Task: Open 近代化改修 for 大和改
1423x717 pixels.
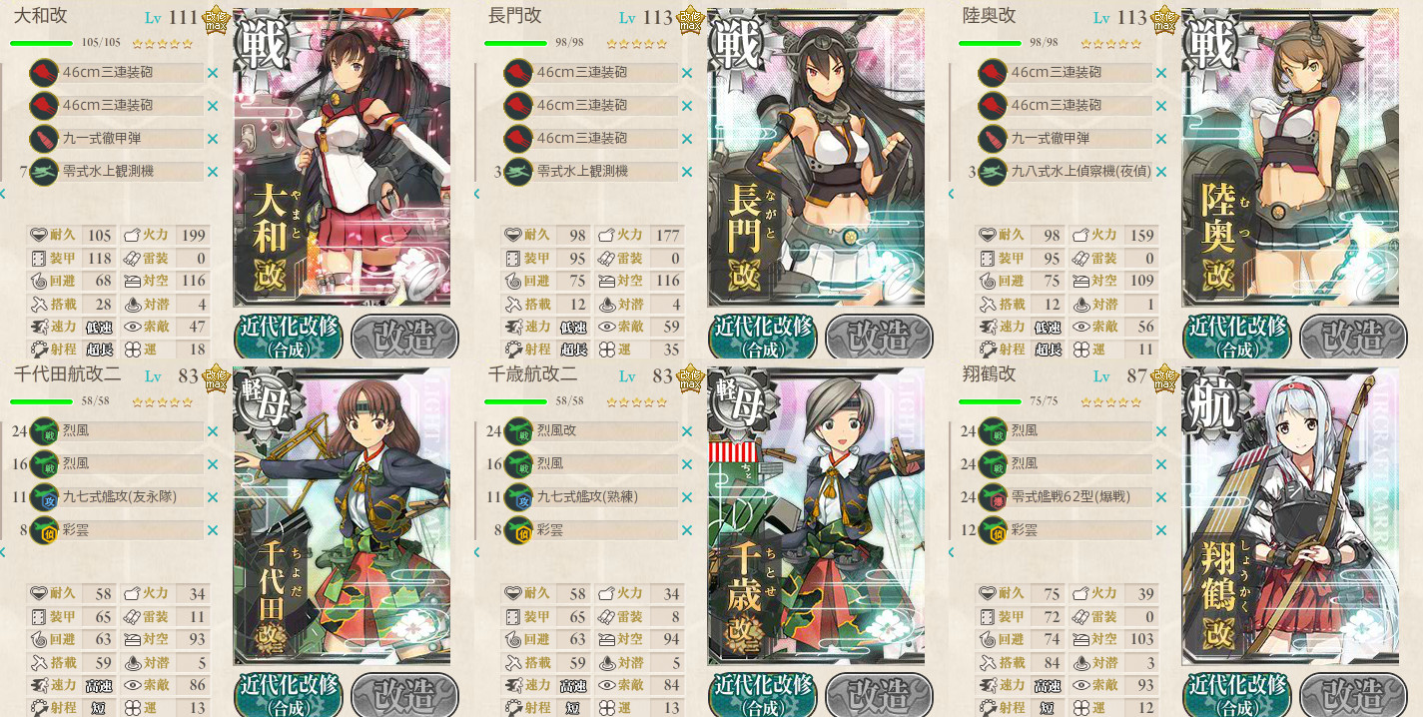Action: (x=289, y=338)
